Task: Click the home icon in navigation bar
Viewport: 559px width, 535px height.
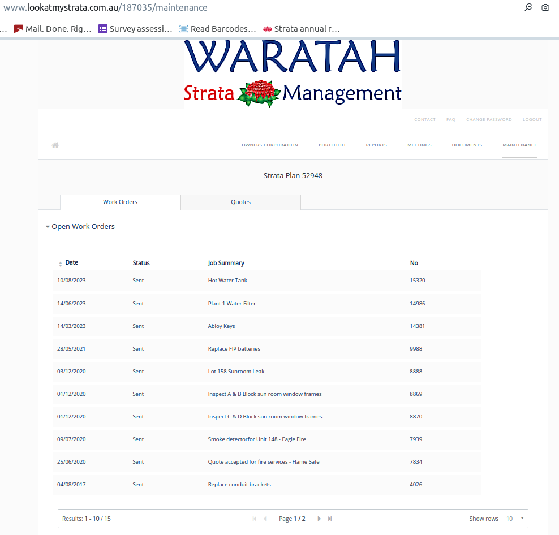Action: (x=55, y=145)
